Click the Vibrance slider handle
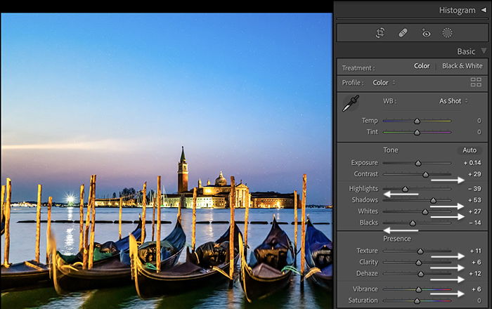The height and width of the screenshot is (309, 492). pyautogui.click(x=418, y=289)
